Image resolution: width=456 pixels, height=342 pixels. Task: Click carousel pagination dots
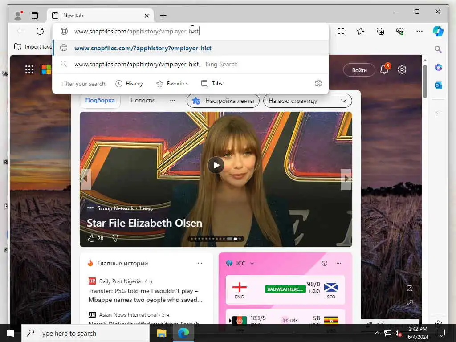pyautogui.click(x=216, y=239)
